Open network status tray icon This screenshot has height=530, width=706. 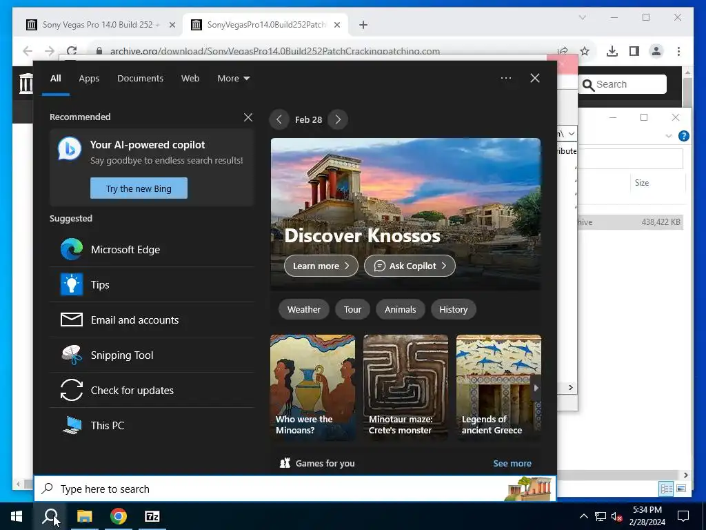pyautogui.click(x=601, y=516)
